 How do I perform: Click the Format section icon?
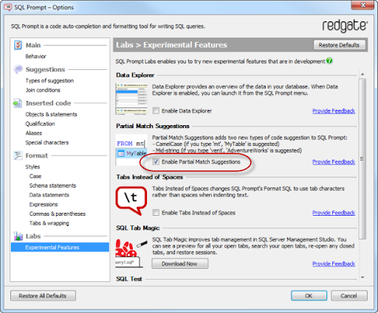(x=18, y=155)
